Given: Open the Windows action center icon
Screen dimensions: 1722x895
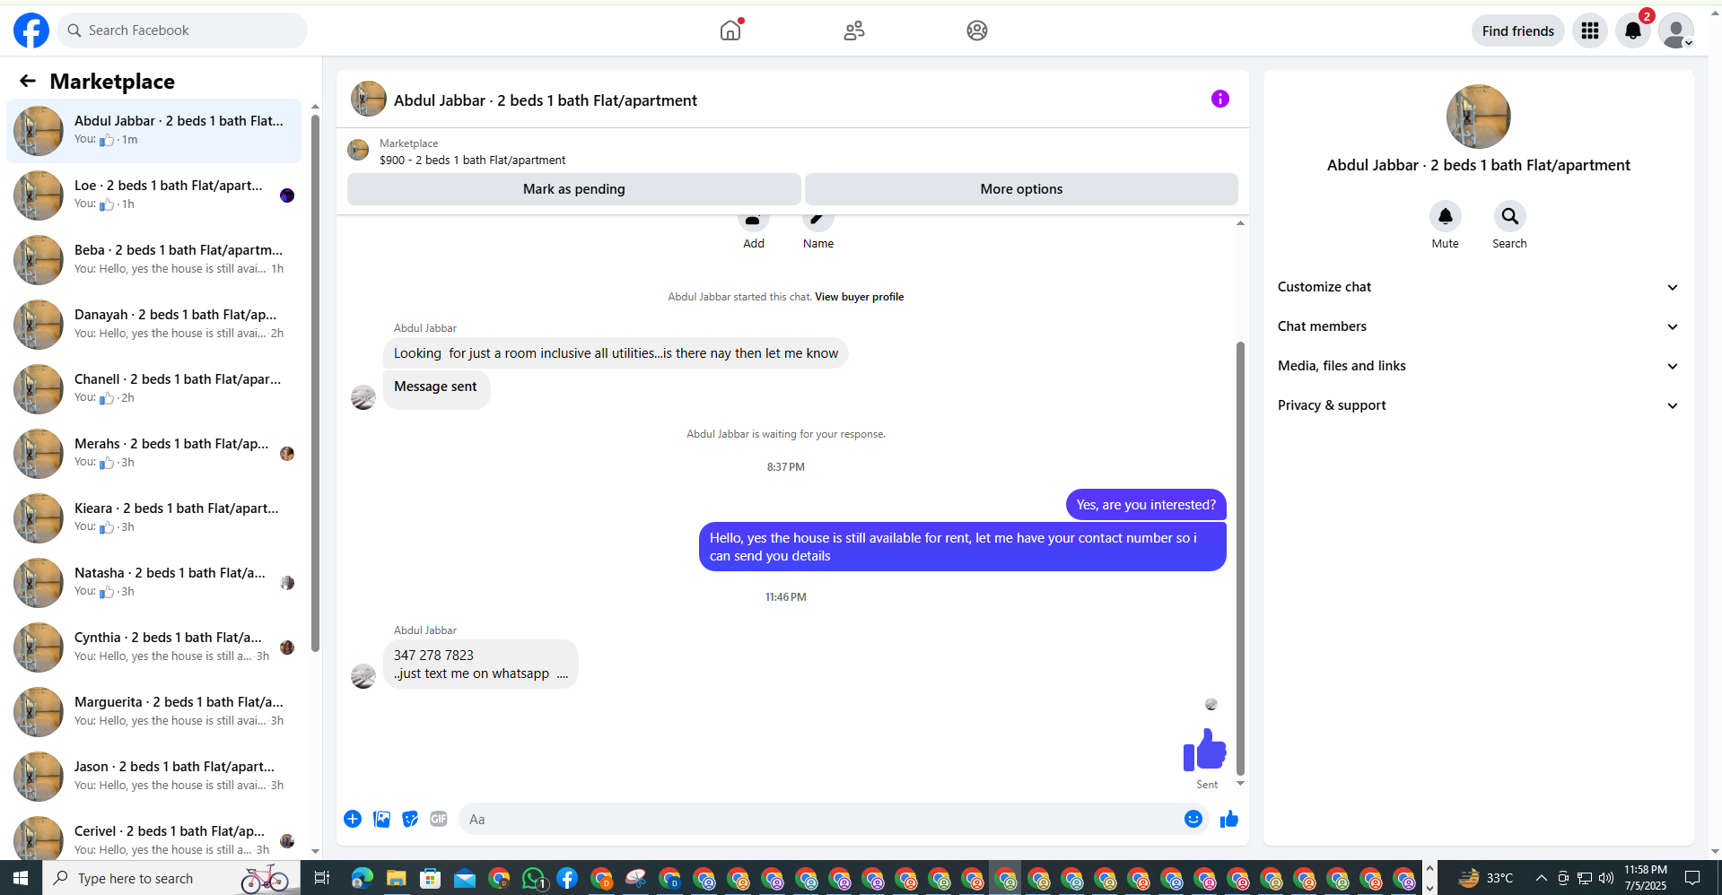Looking at the screenshot, I should (x=1692, y=878).
